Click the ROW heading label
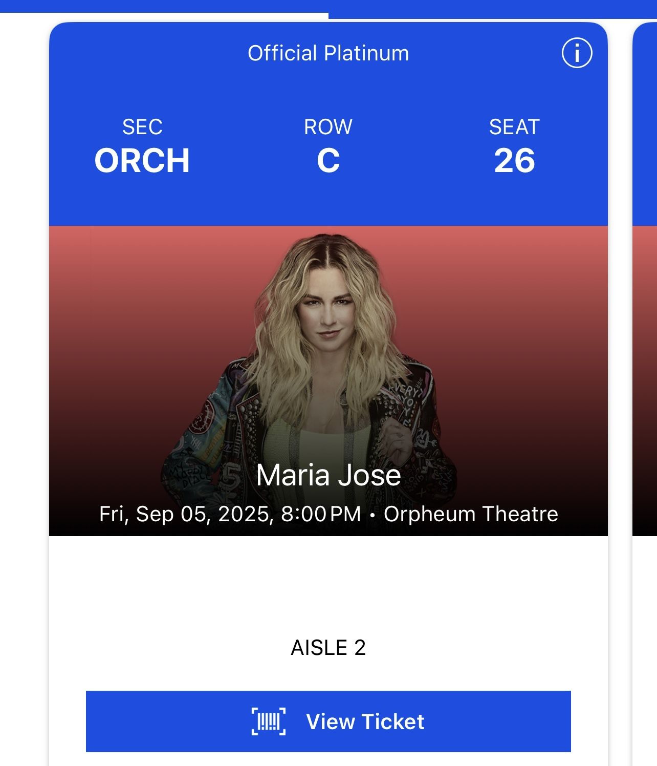 (328, 127)
